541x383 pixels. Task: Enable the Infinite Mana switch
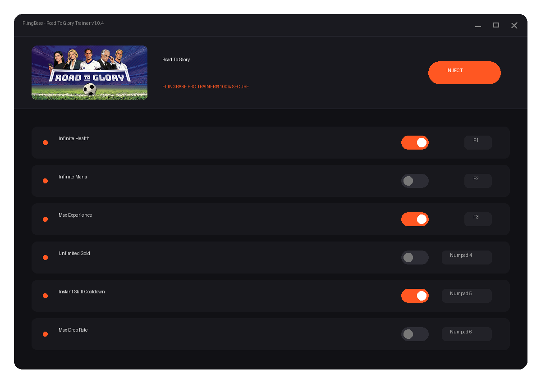[415, 181]
